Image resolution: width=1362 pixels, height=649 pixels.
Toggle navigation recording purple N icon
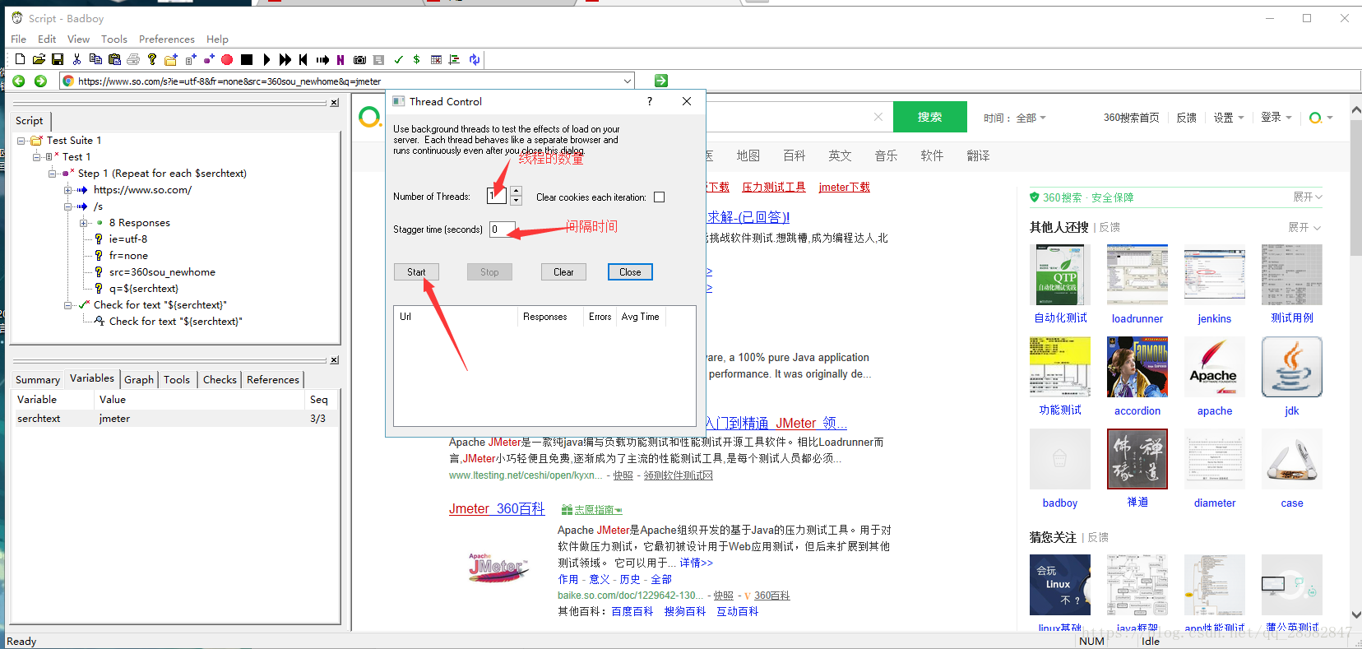(x=340, y=59)
